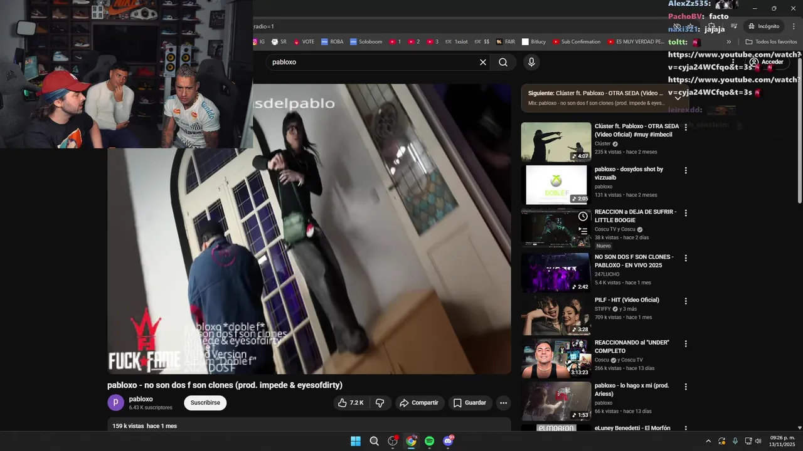The width and height of the screenshot is (803, 451).
Task: Open the volume control in the system tray
Action: point(758,441)
